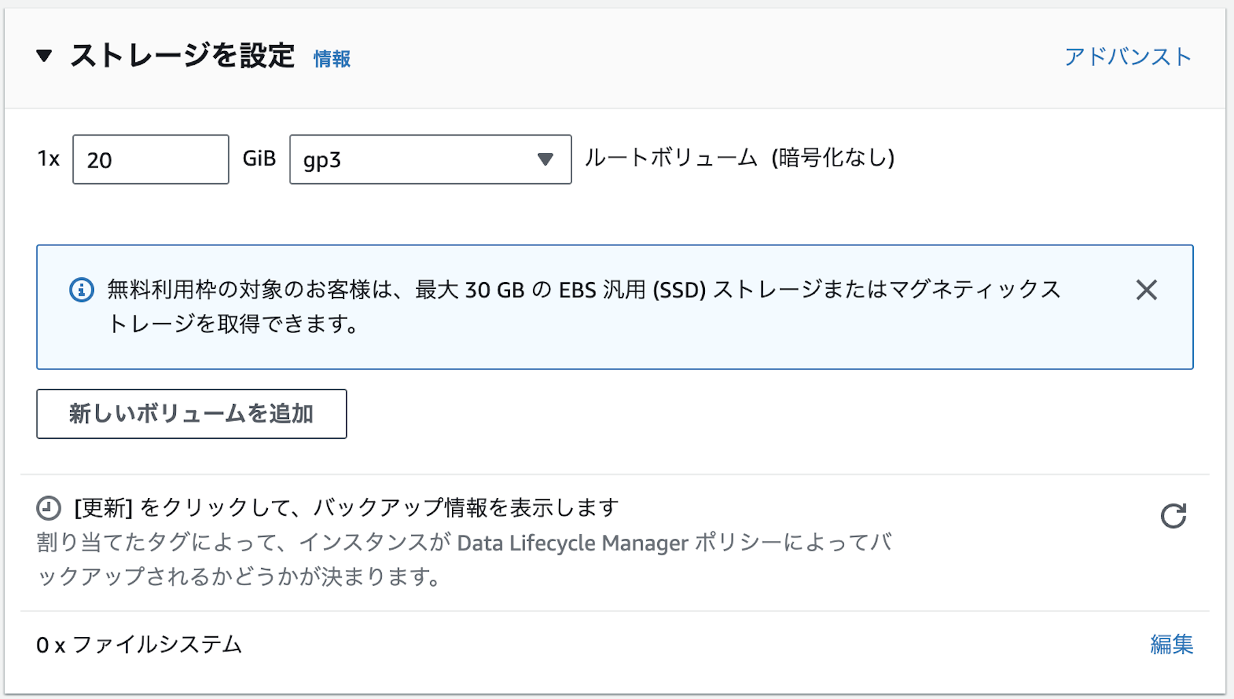The image size is (1234, 699).
Task: Click the blue circled-i icon in the alert box
Action: [80, 290]
